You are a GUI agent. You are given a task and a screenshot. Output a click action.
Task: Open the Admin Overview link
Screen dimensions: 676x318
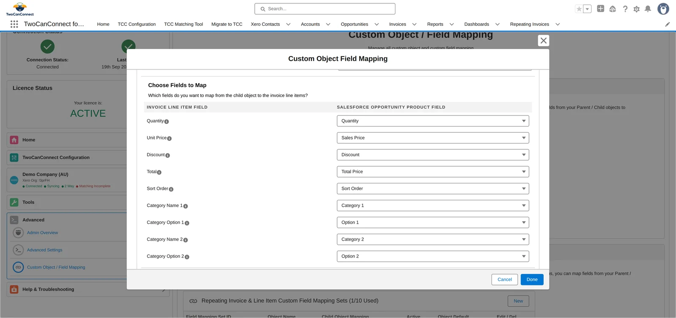click(42, 233)
